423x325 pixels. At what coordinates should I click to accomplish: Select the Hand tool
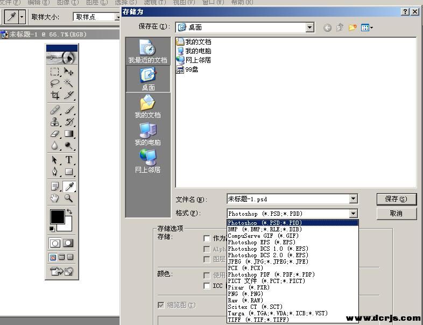[x=55, y=198]
